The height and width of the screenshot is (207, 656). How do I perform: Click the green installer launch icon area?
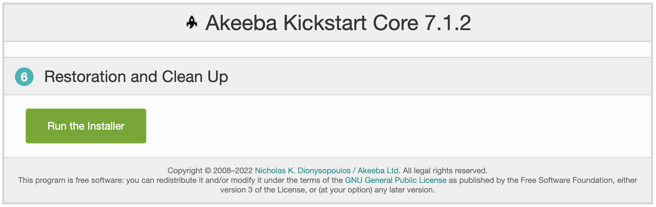(x=86, y=126)
